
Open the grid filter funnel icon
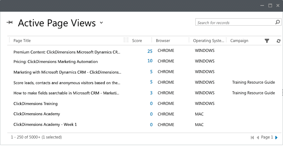pyautogui.click(x=267, y=41)
